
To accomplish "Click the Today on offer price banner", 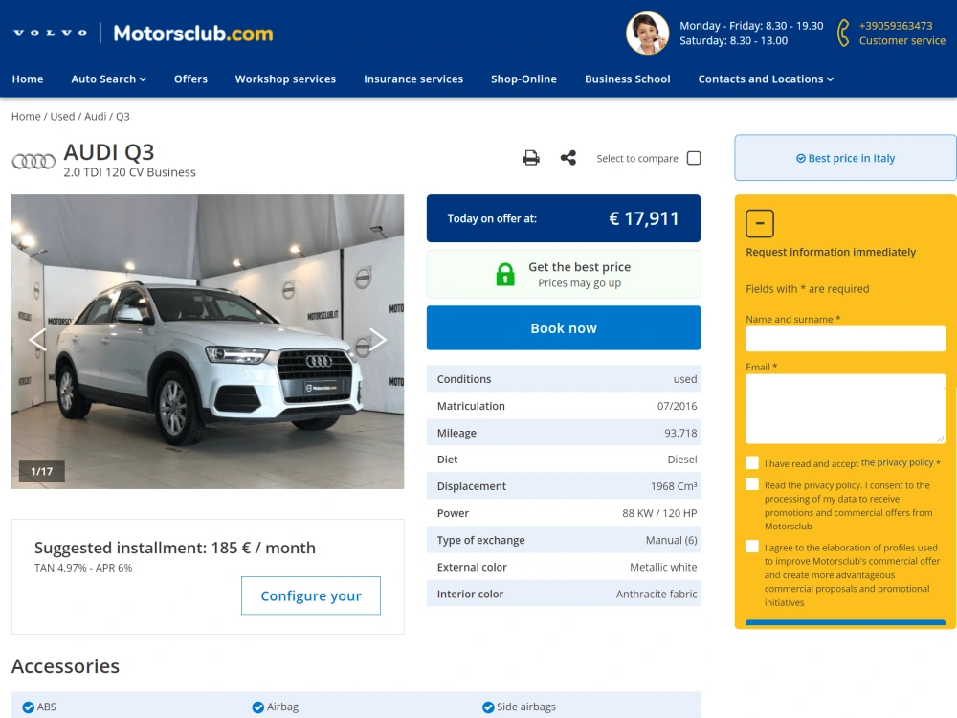I will (x=564, y=218).
